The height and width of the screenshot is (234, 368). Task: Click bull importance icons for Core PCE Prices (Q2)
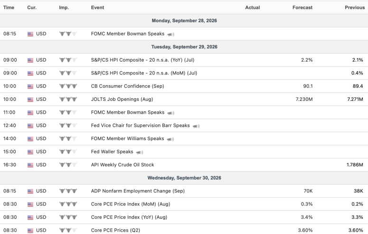pyautogui.click(x=68, y=231)
